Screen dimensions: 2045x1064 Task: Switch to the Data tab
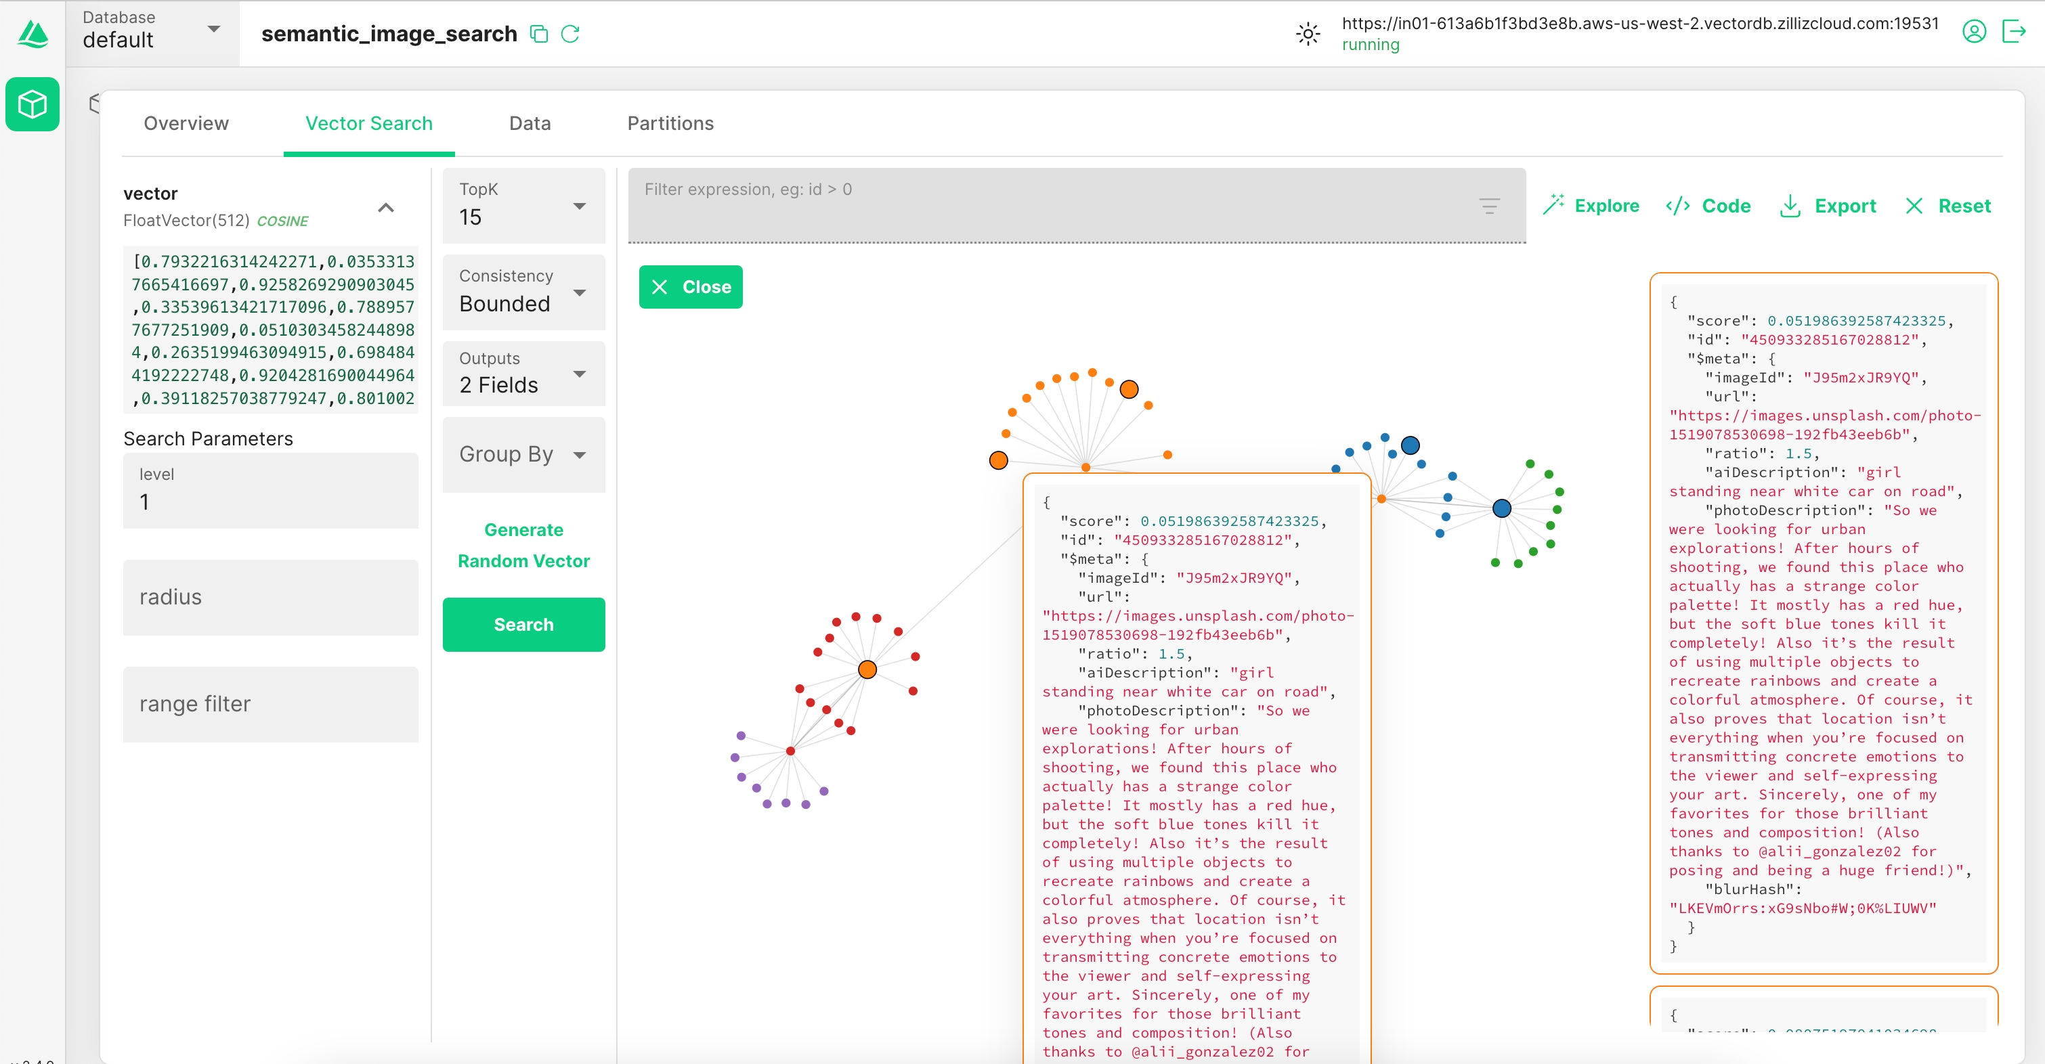point(530,124)
